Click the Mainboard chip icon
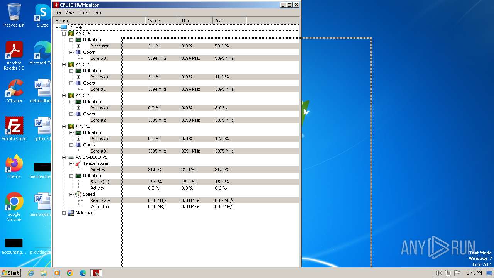The width and height of the screenshot is (494, 278). pyautogui.click(x=71, y=213)
